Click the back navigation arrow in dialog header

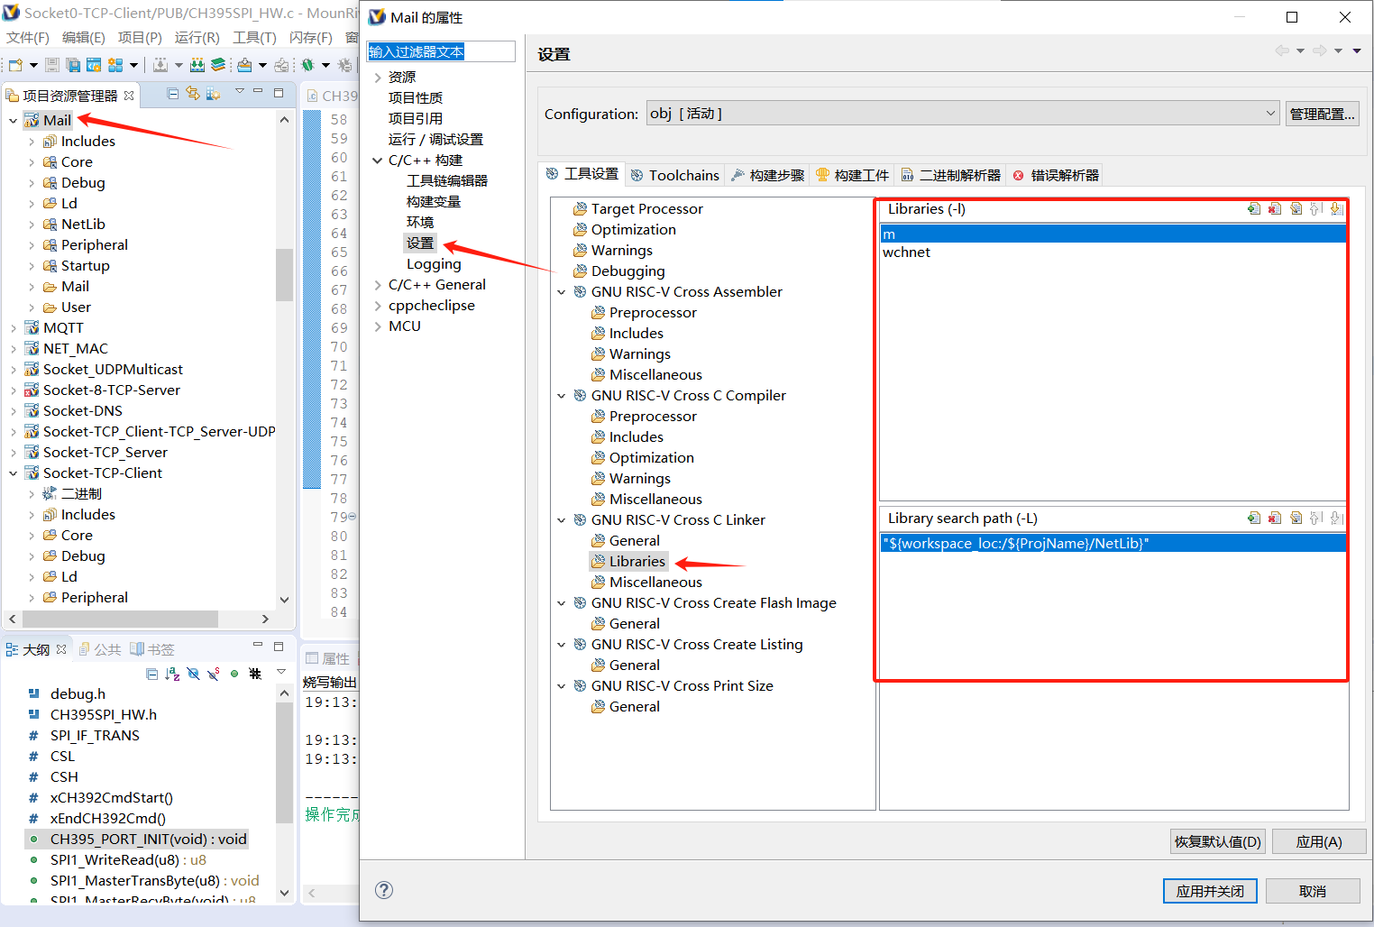[1282, 50]
